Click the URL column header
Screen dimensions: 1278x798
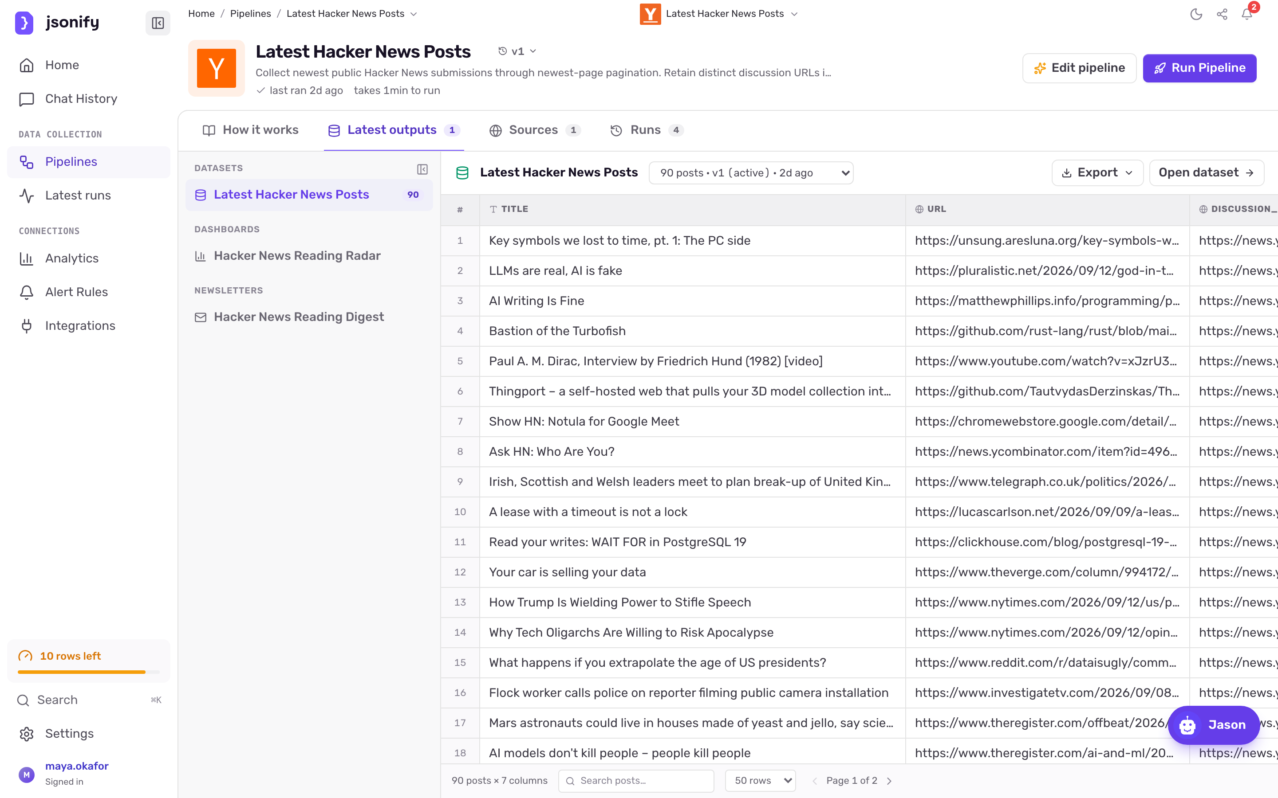pos(1047,210)
